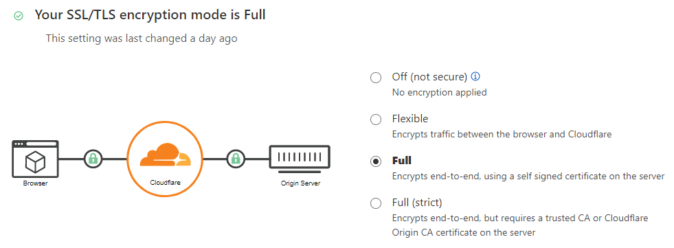
Task: Select the Off (not secure) radio button
Action: point(376,78)
